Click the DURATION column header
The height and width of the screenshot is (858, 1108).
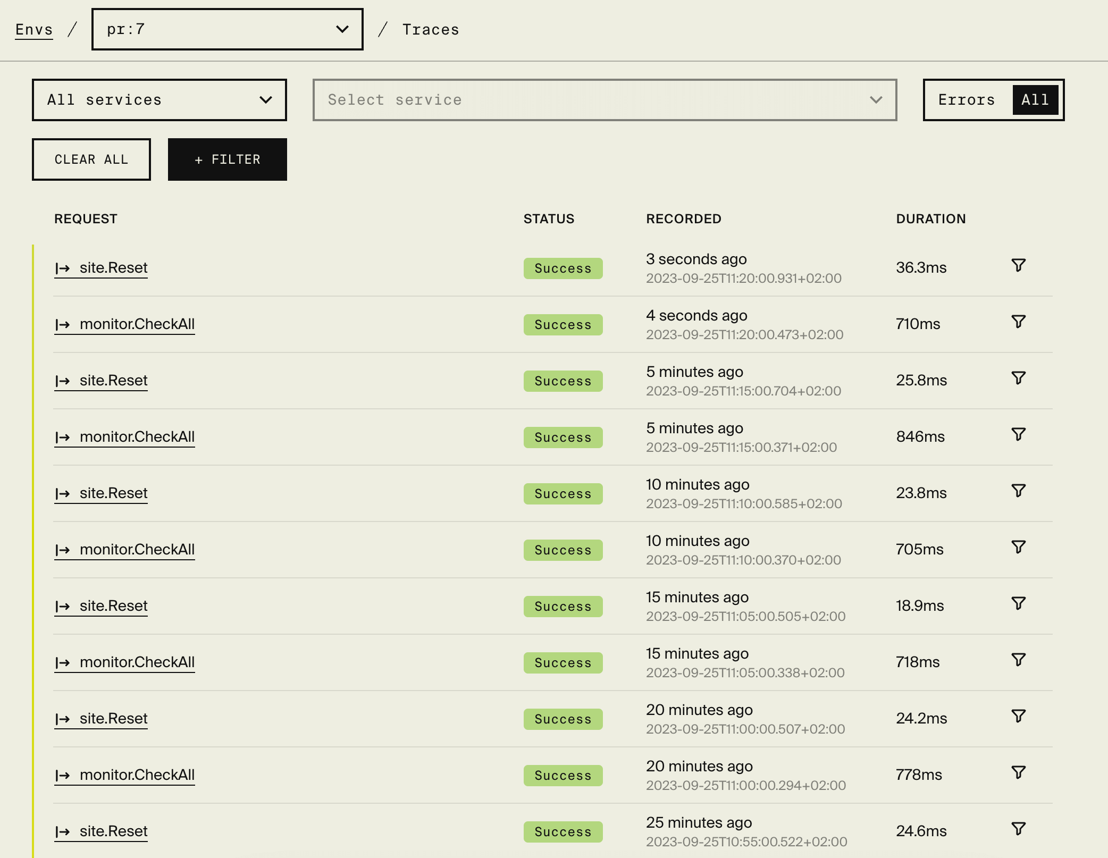(x=931, y=219)
